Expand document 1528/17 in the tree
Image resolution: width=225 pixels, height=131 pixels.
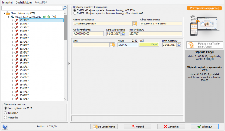pyautogui.click(x=13, y=24)
